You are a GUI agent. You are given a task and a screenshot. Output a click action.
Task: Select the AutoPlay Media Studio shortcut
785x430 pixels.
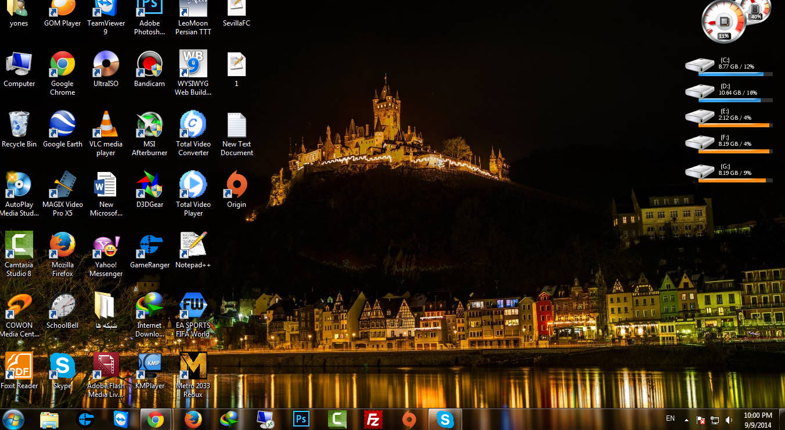point(19,194)
